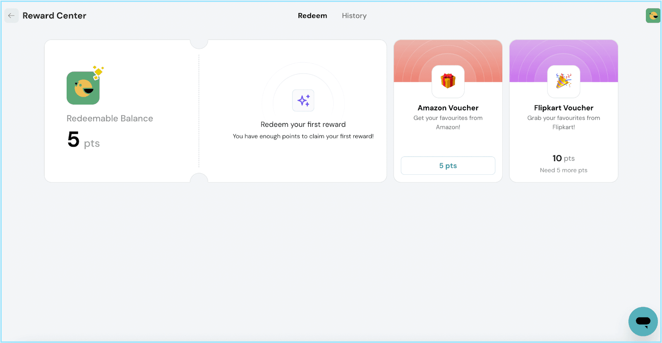The image size is (662, 343).
Task: Click the "Redeem your first reward" heading
Action: 303,124
